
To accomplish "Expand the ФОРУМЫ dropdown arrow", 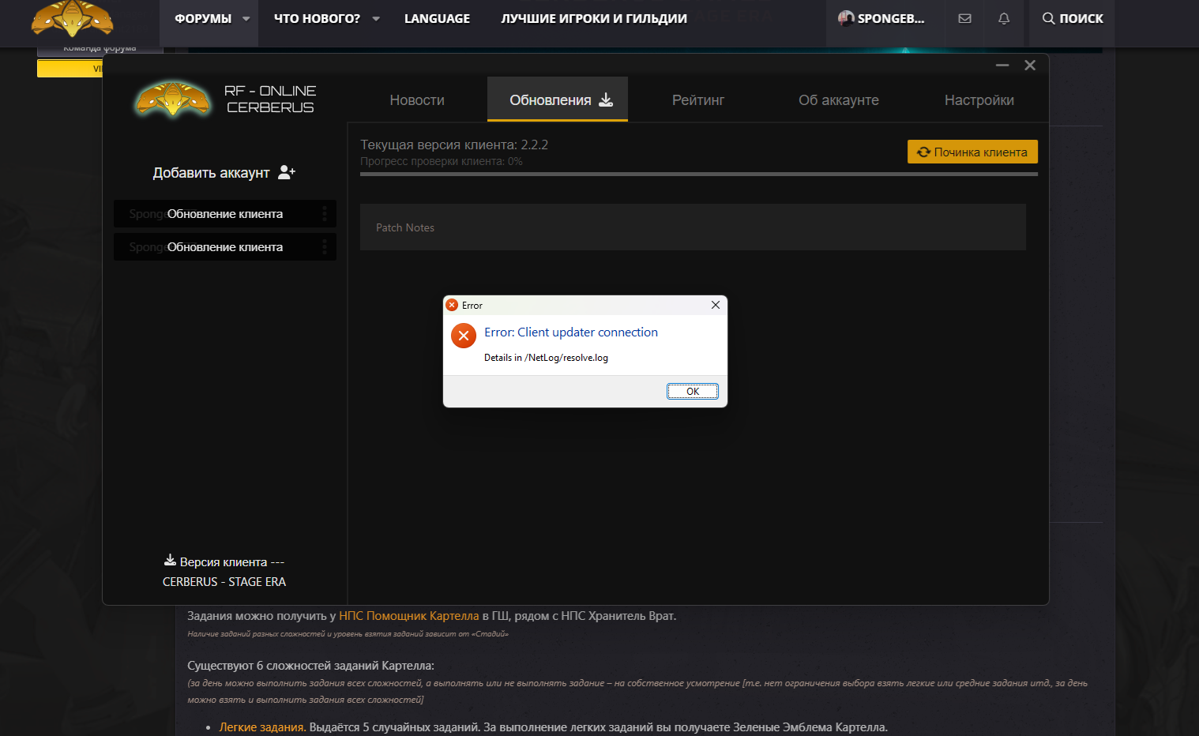I will pyautogui.click(x=246, y=19).
